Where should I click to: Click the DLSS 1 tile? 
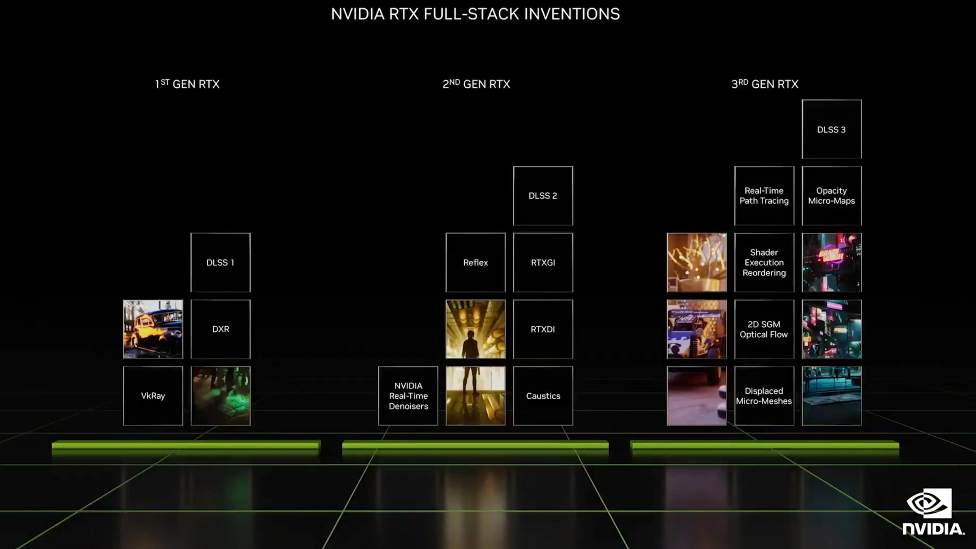pyautogui.click(x=220, y=262)
